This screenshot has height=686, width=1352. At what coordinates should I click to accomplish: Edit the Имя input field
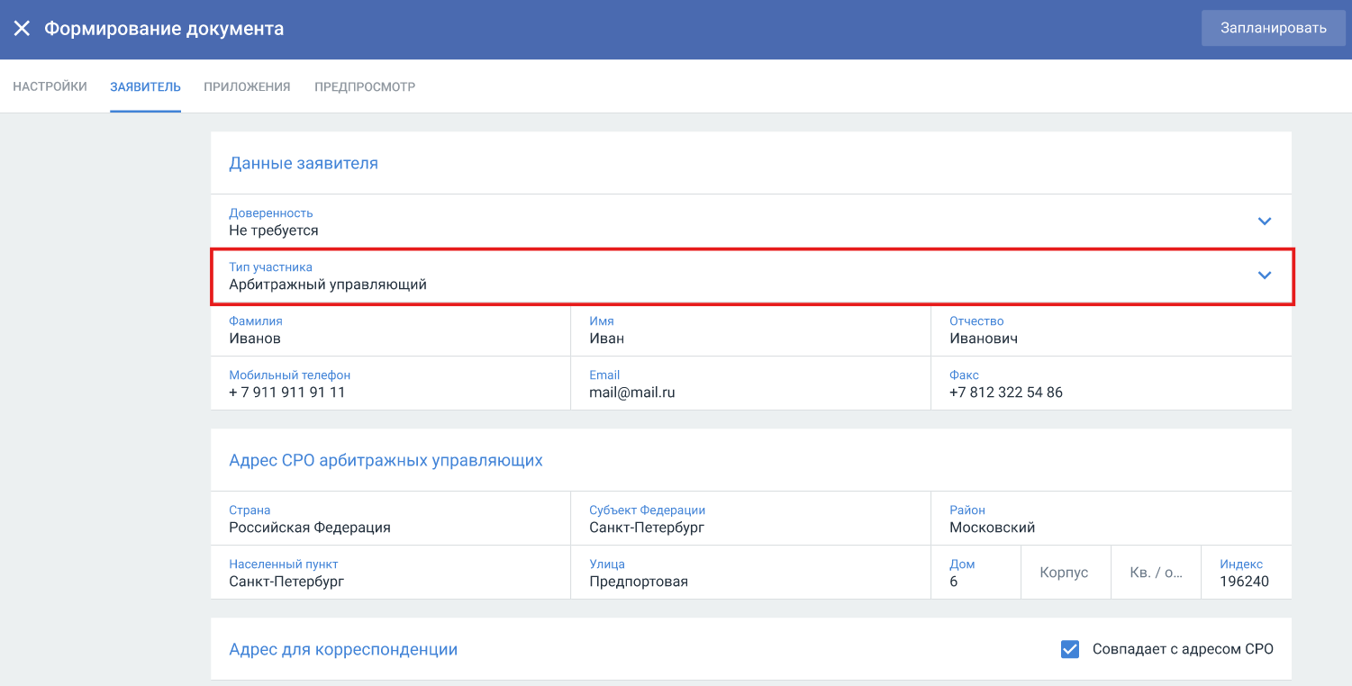coord(749,338)
